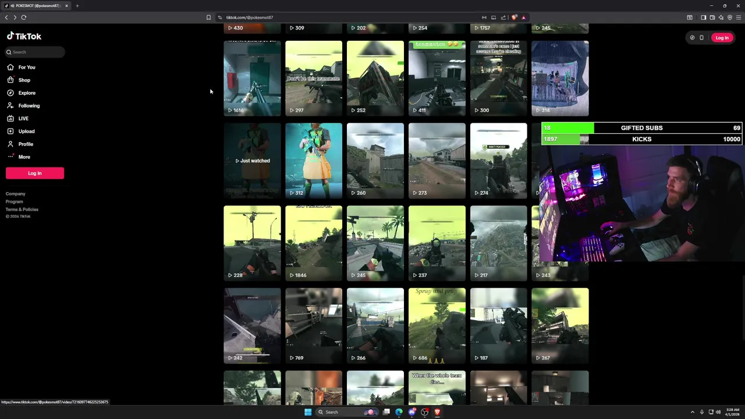Select the POKESMOT (@pokesmot87) browser tab
This screenshot has height=419, width=745.
tap(36, 6)
